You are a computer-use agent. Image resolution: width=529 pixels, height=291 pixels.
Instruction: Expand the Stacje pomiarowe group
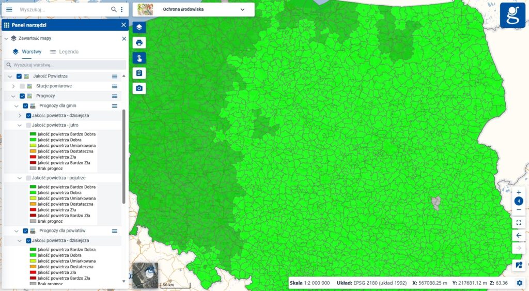13,86
